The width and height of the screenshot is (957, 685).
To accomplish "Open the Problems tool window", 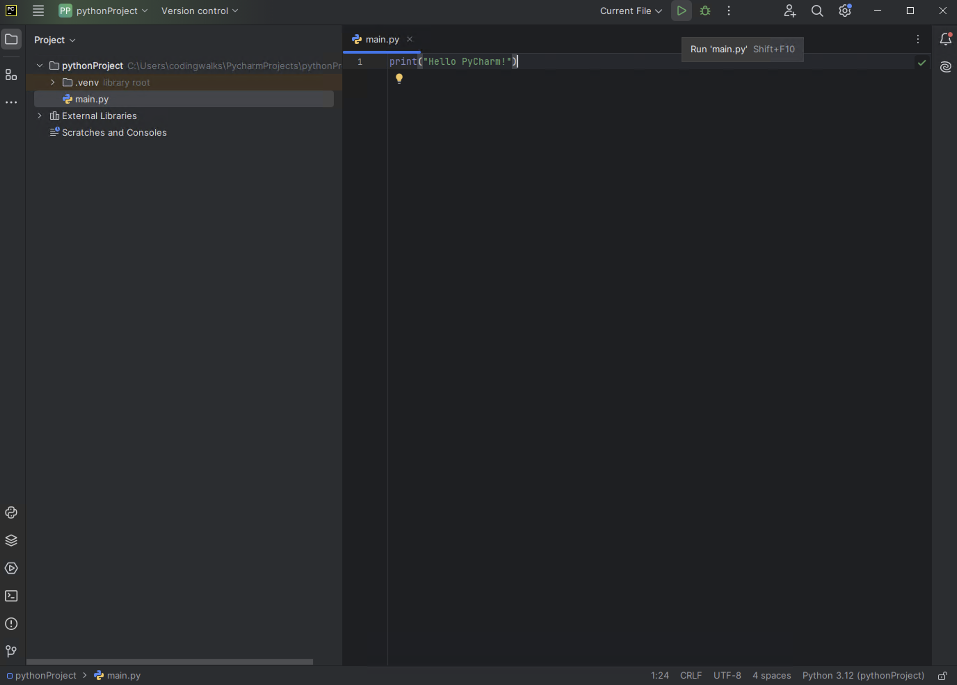I will [x=11, y=624].
